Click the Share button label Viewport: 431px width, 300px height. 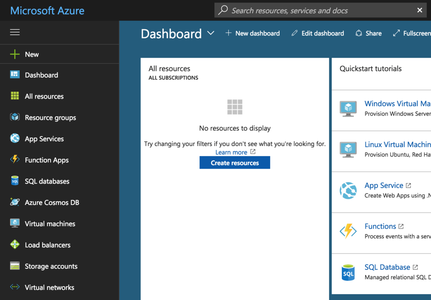point(373,33)
